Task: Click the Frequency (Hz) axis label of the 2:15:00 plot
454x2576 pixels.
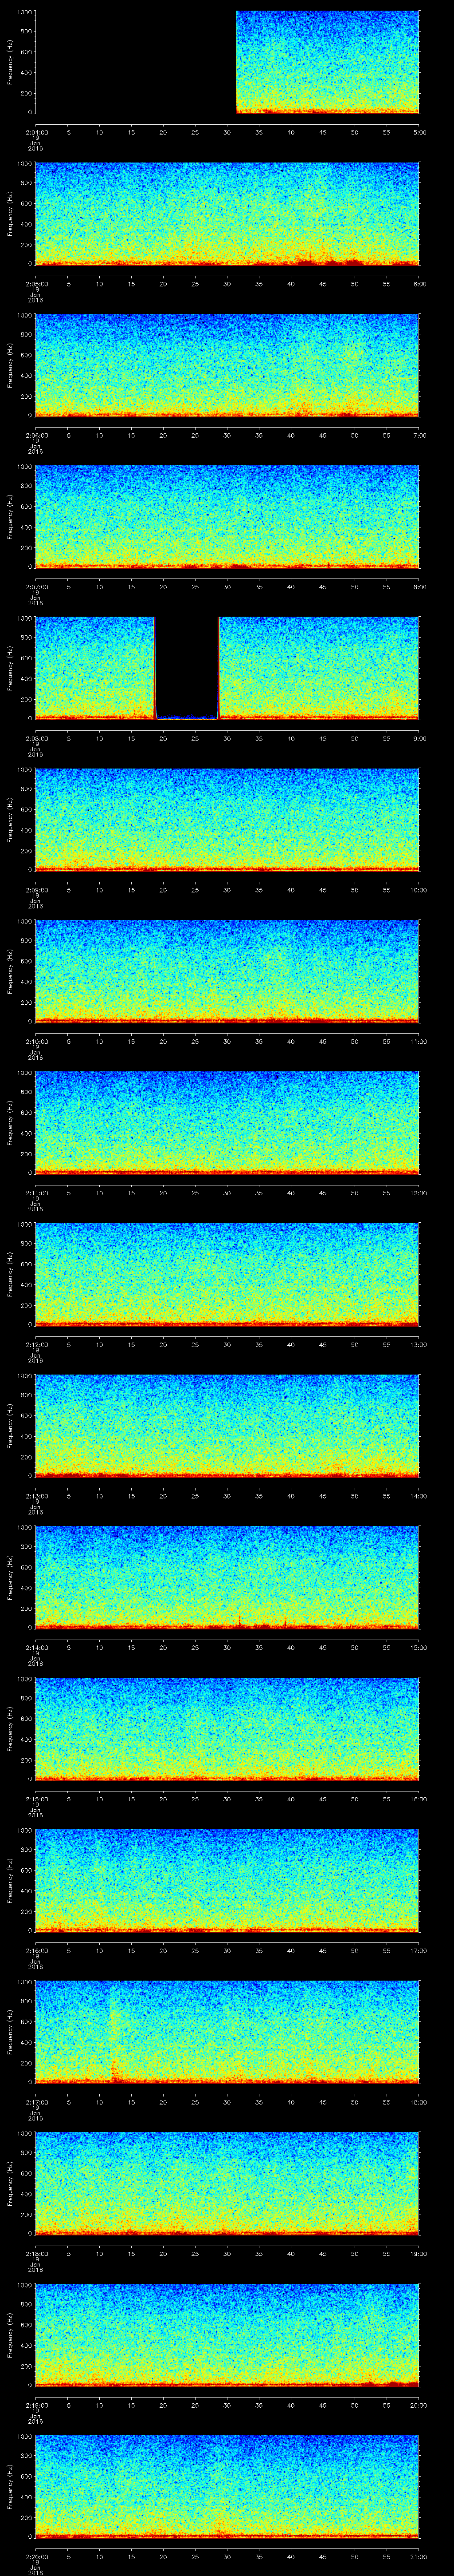Action: (10, 1728)
